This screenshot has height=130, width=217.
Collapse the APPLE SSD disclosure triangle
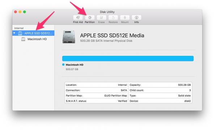14,33
